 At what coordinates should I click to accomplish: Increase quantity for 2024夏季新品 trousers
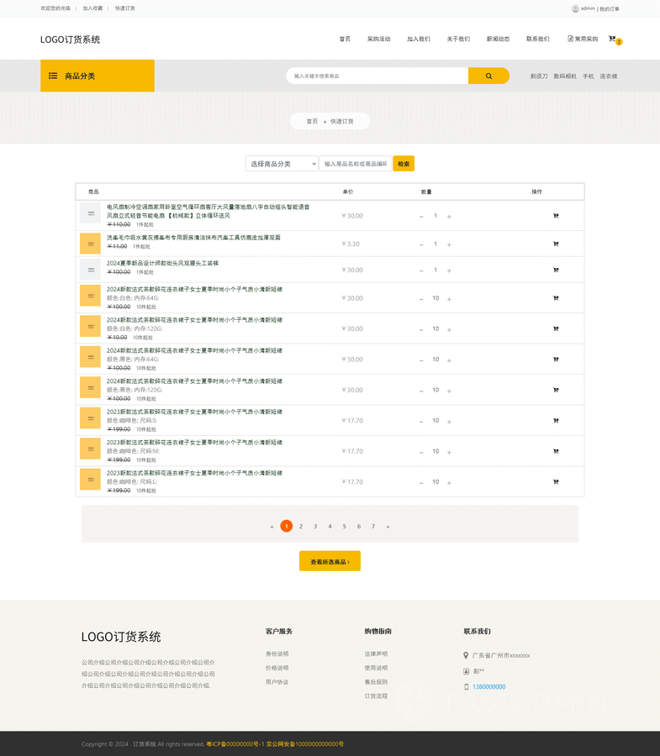[x=449, y=270]
